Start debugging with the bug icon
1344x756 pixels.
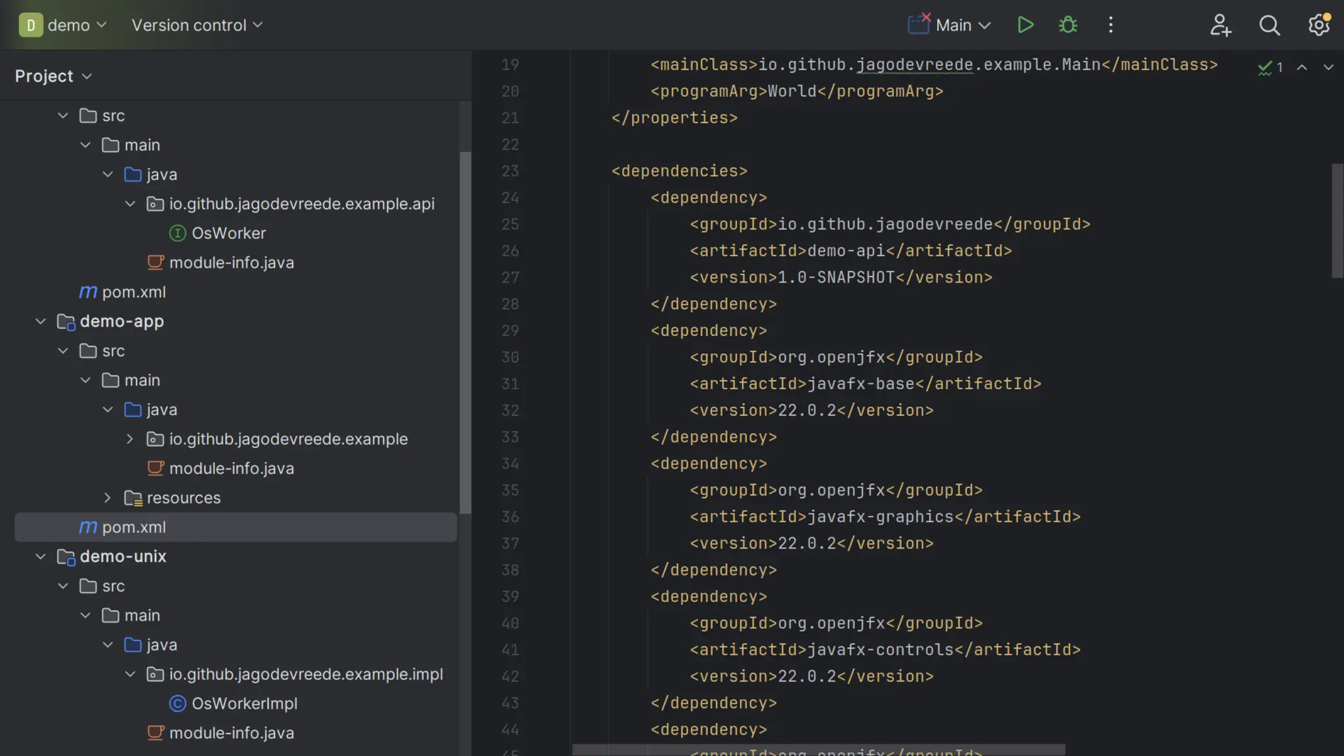[1068, 25]
